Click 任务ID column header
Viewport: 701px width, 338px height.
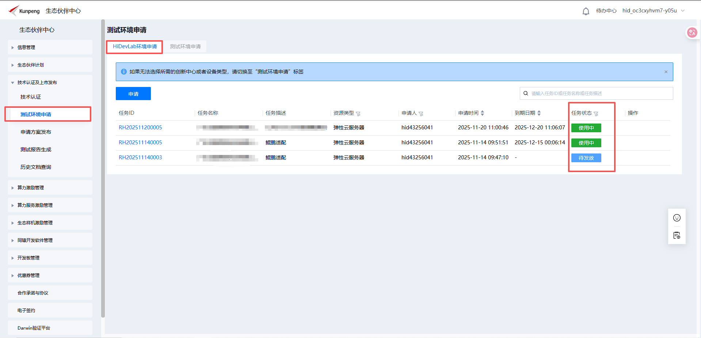point(126,113)
